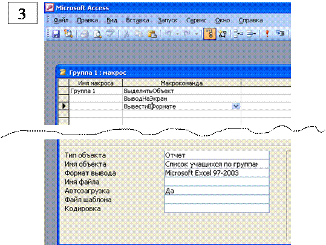Click the Cut scissors icon
326x245 pixels.
[x=126, y=34]
